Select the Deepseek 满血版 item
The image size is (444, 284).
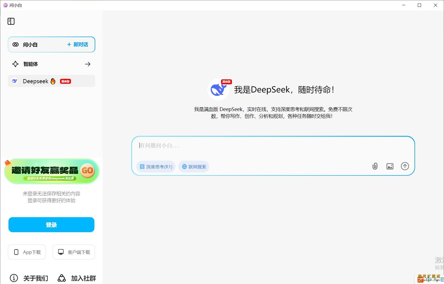click(x=52, y=81)
